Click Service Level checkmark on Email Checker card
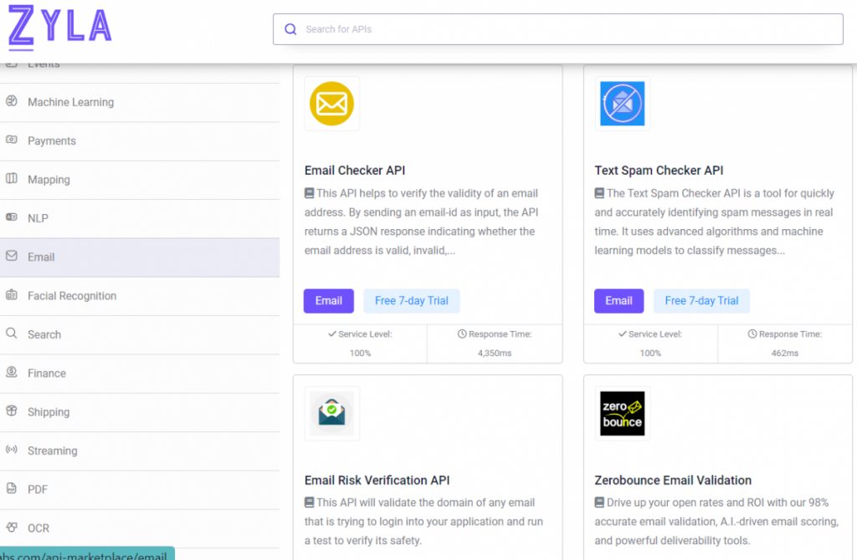Screen dimensions: 857x560 (x=331, y=334)
